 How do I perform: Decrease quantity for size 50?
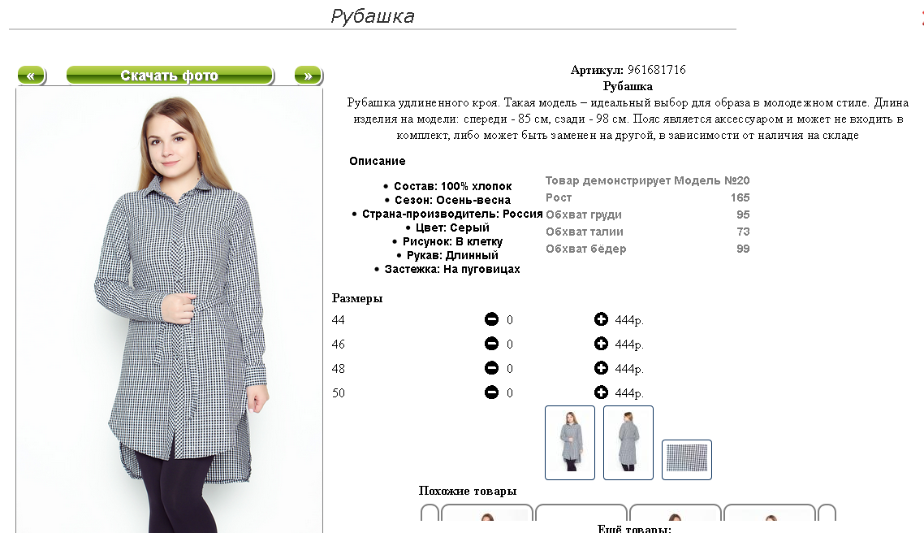pyautogui.click(x=491, y=392)
